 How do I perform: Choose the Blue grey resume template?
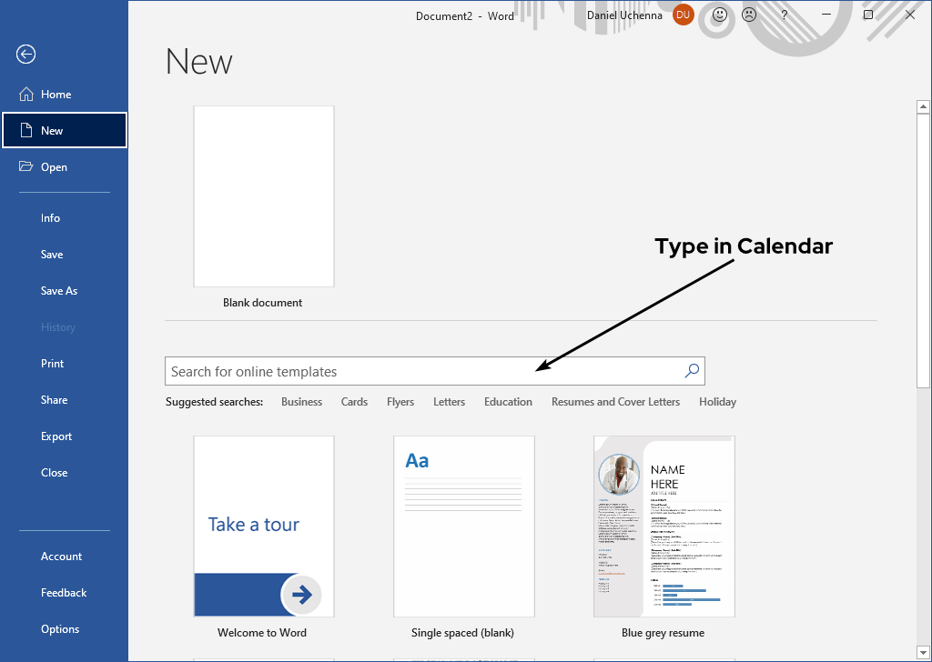click(x=664, y=526)
